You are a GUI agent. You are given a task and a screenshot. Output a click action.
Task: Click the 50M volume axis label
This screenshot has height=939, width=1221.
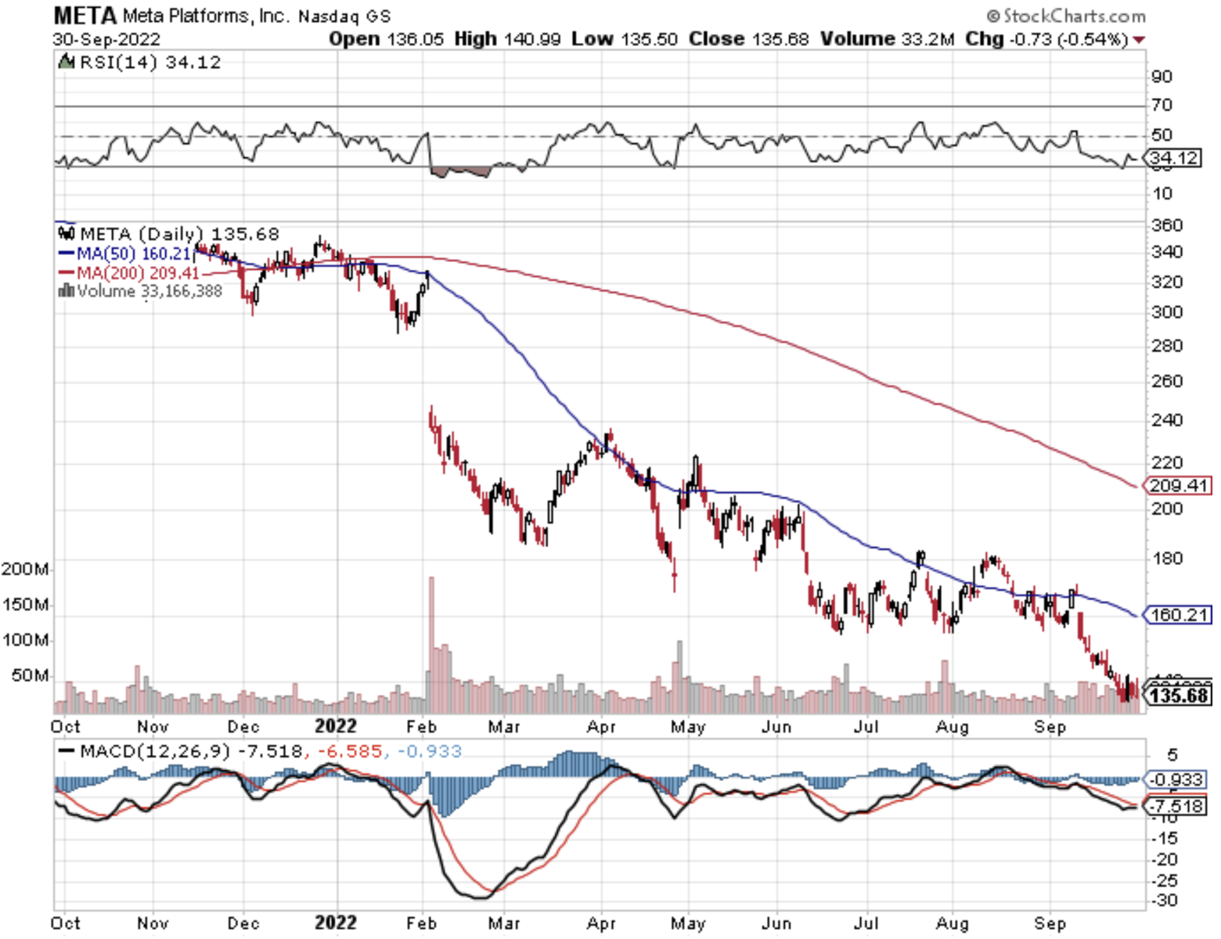[31, 675]
